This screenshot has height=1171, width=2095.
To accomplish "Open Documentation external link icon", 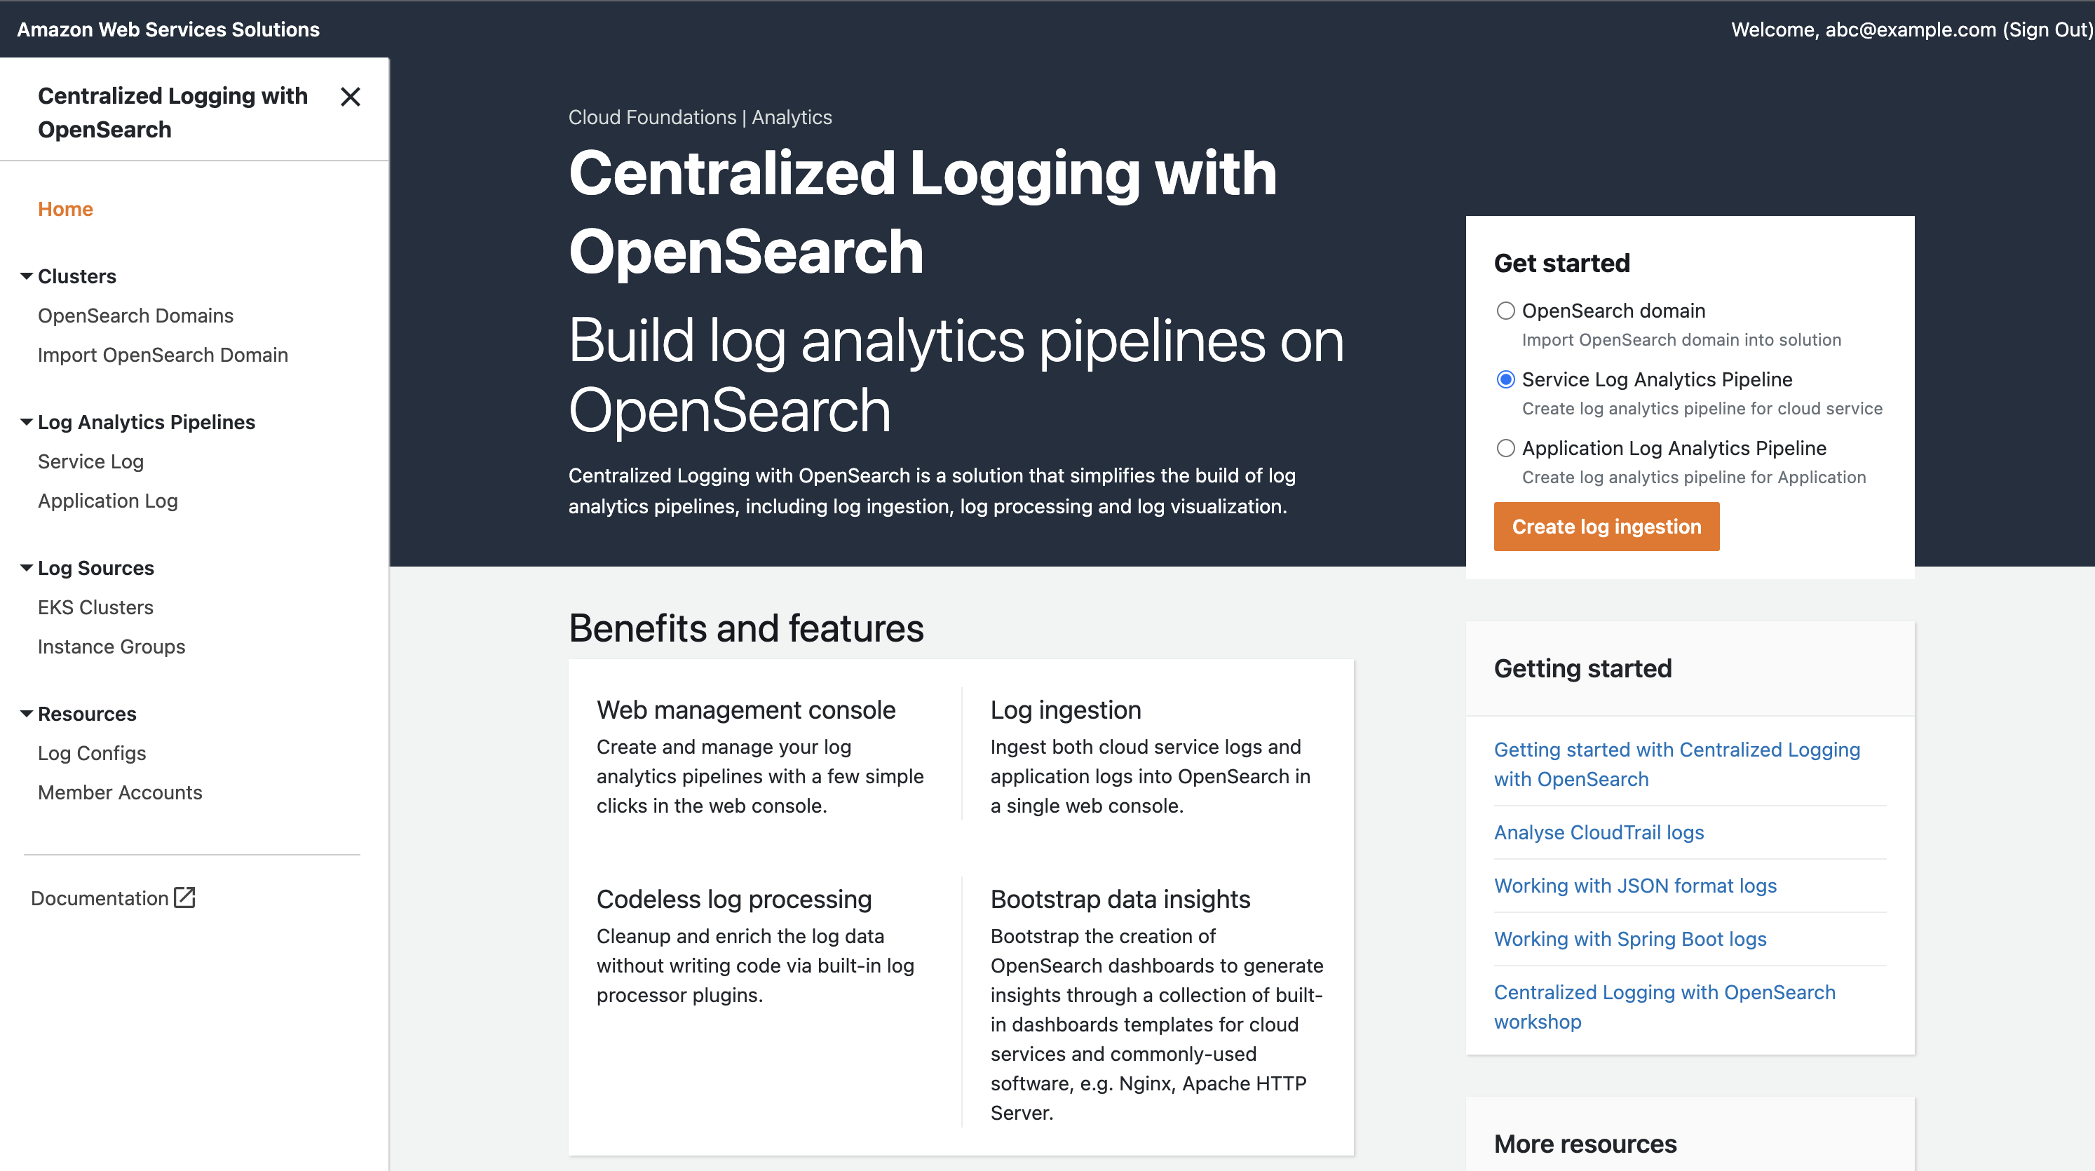I will point(184,898).
